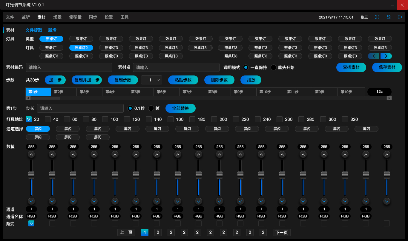This screenshot has width=408, height=241.
Task: Click down arrow below the first fader
Action: tap(32, 201)
